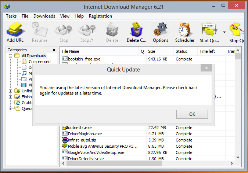
Task: Collapse the All Downloads tree node
Action: pos(10,56)
